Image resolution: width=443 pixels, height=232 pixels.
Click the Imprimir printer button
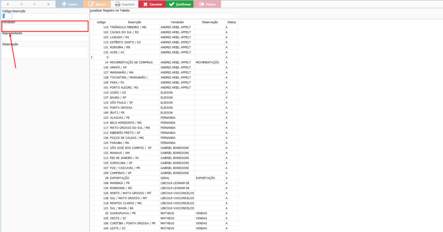coord(122,4)
